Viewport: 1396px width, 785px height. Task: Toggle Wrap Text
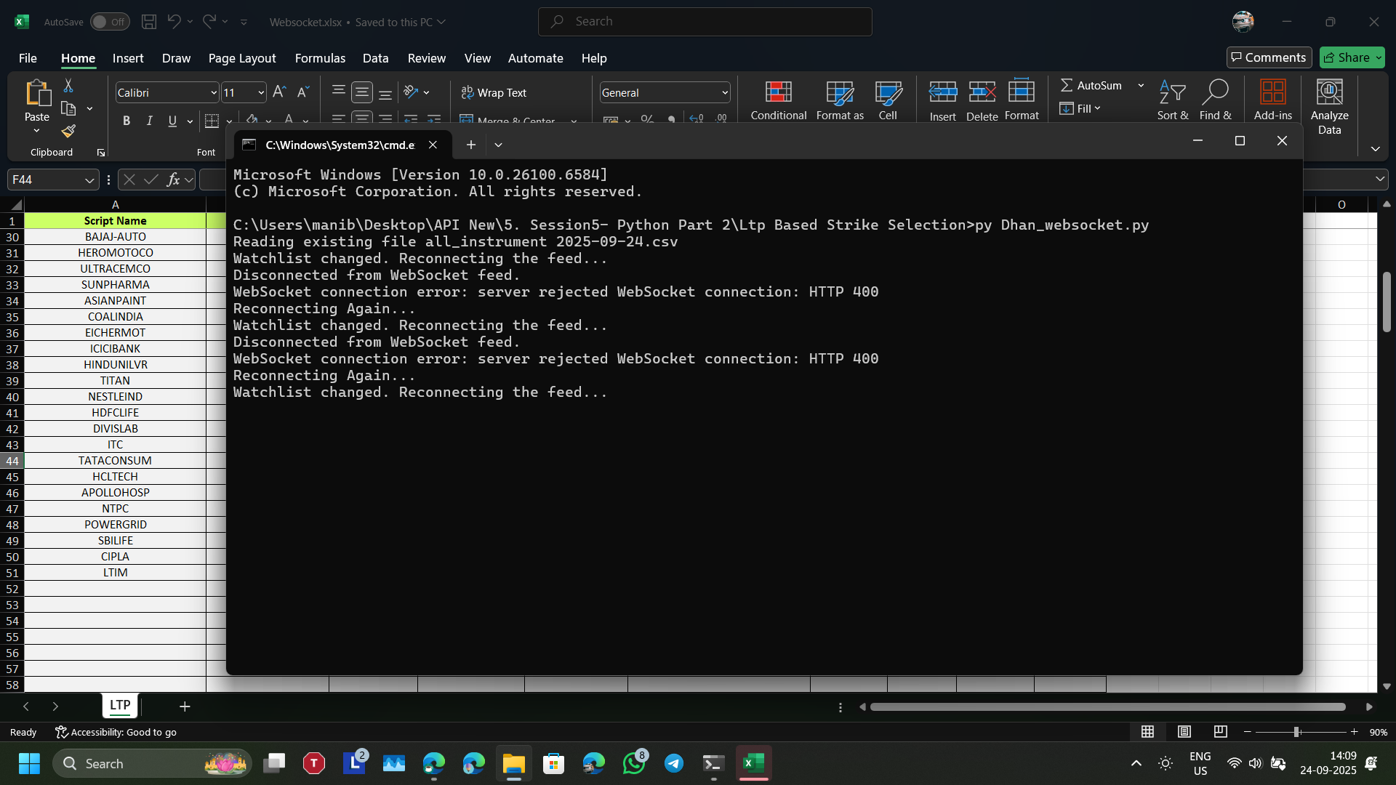[494, 92]
